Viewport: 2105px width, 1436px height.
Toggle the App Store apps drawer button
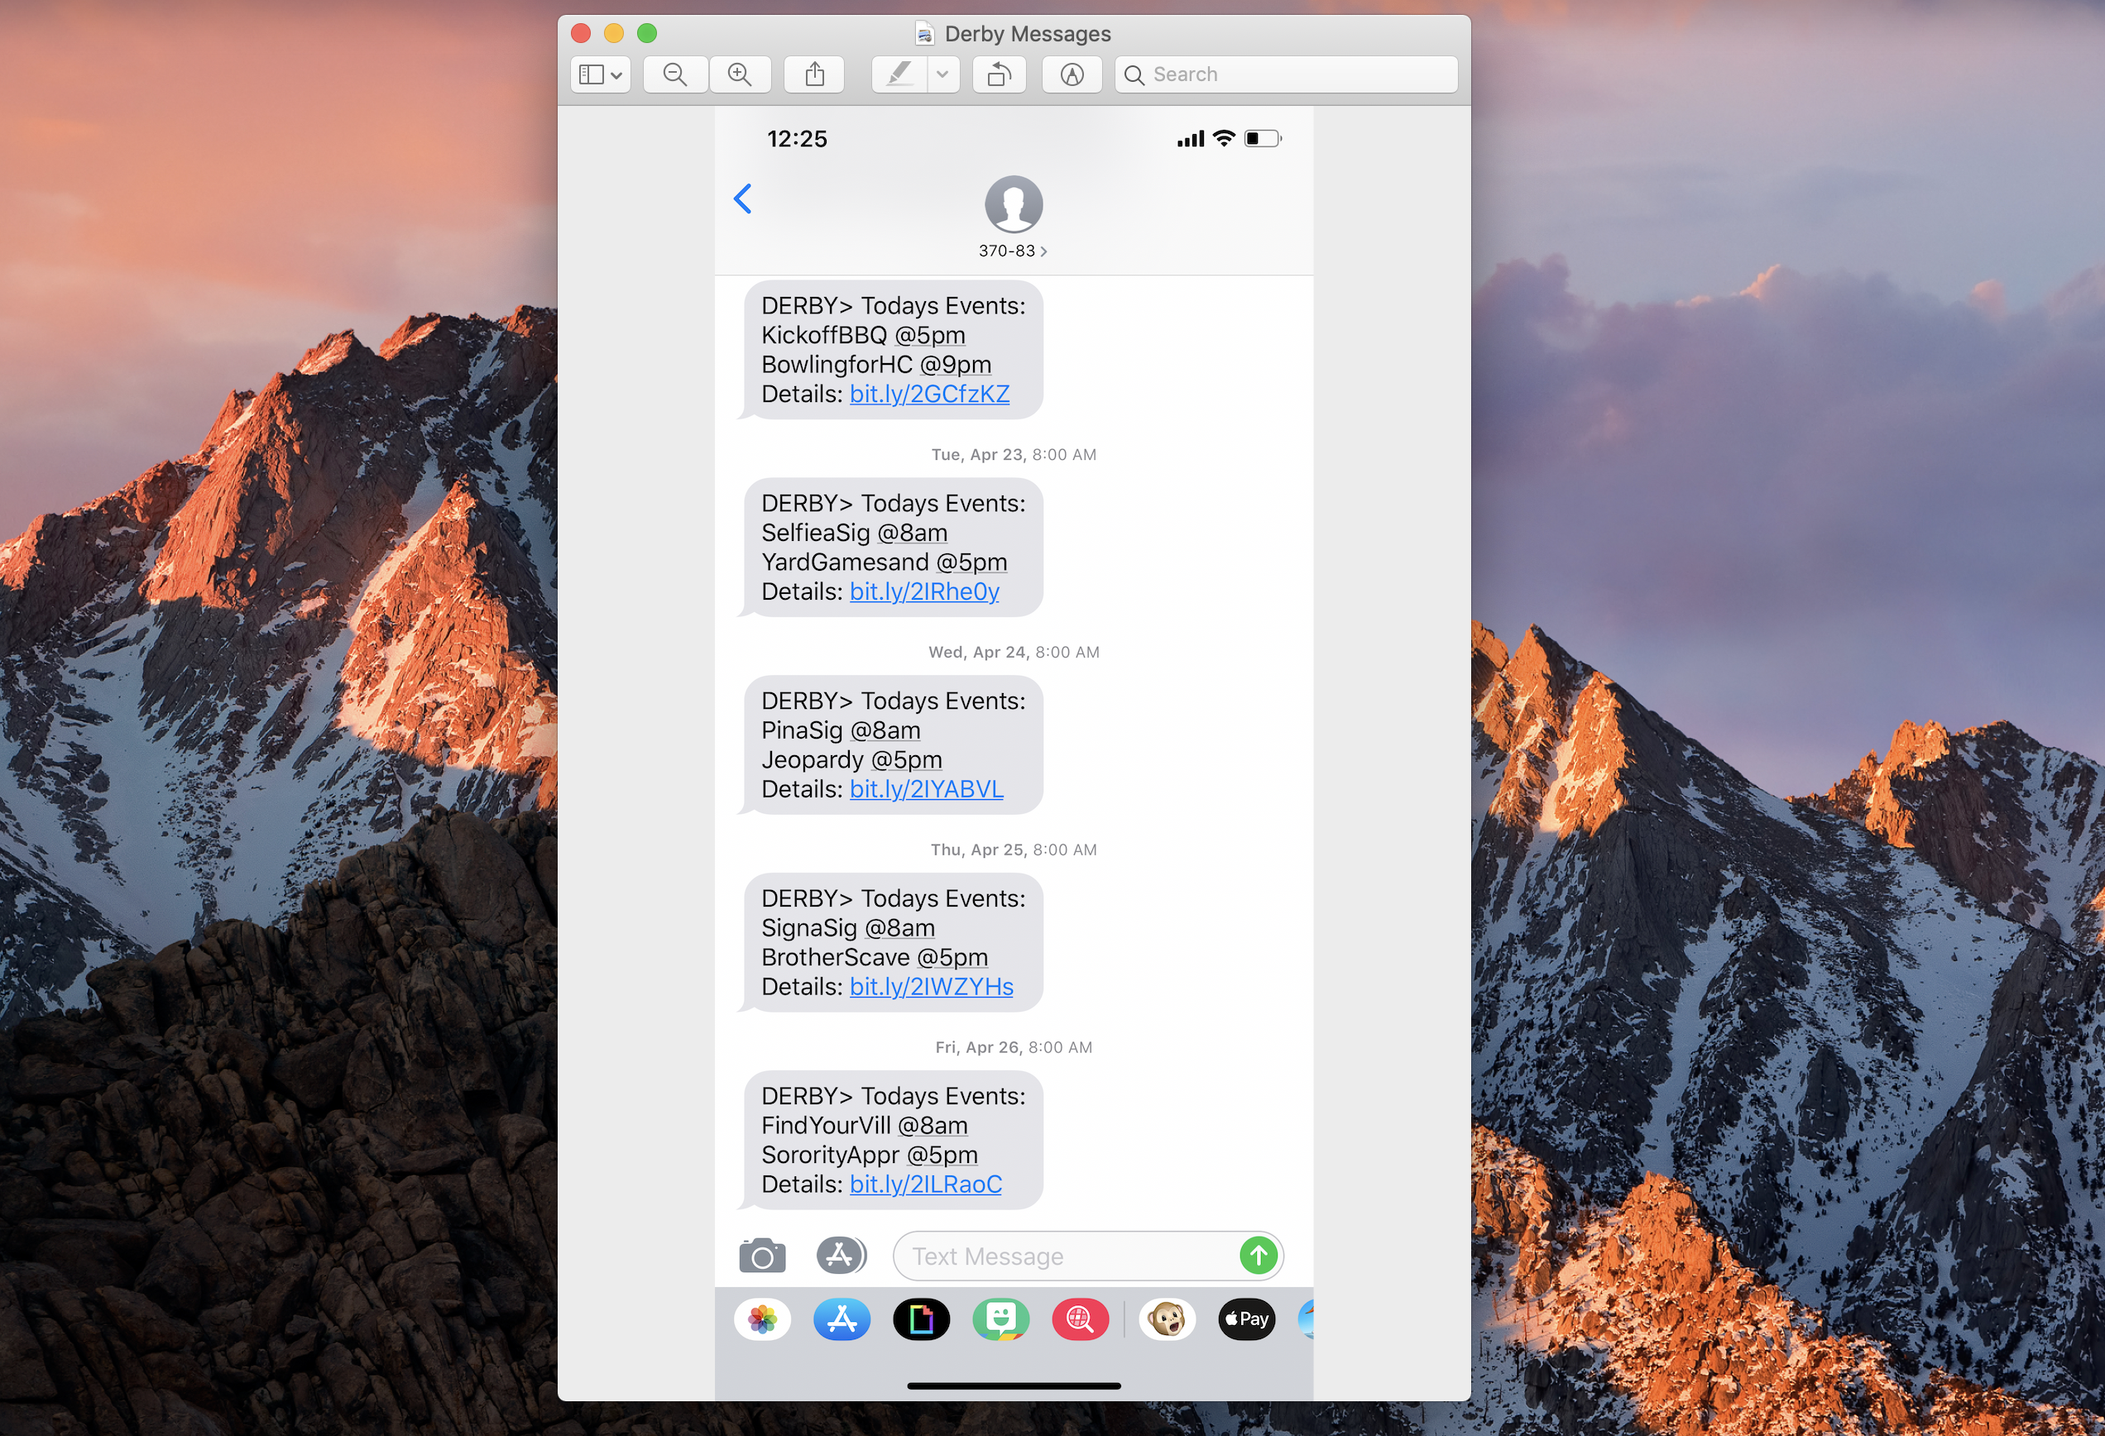841,1256
